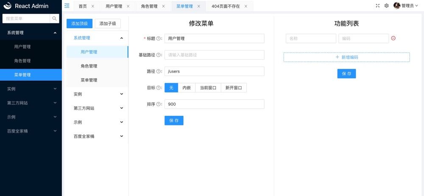Close the 菜单管理 tab
424x196 pixels.
tap(199, 6)
